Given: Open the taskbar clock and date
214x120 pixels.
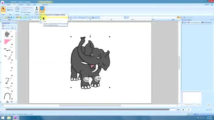Looking at the screenshot, I should point(209,118).
